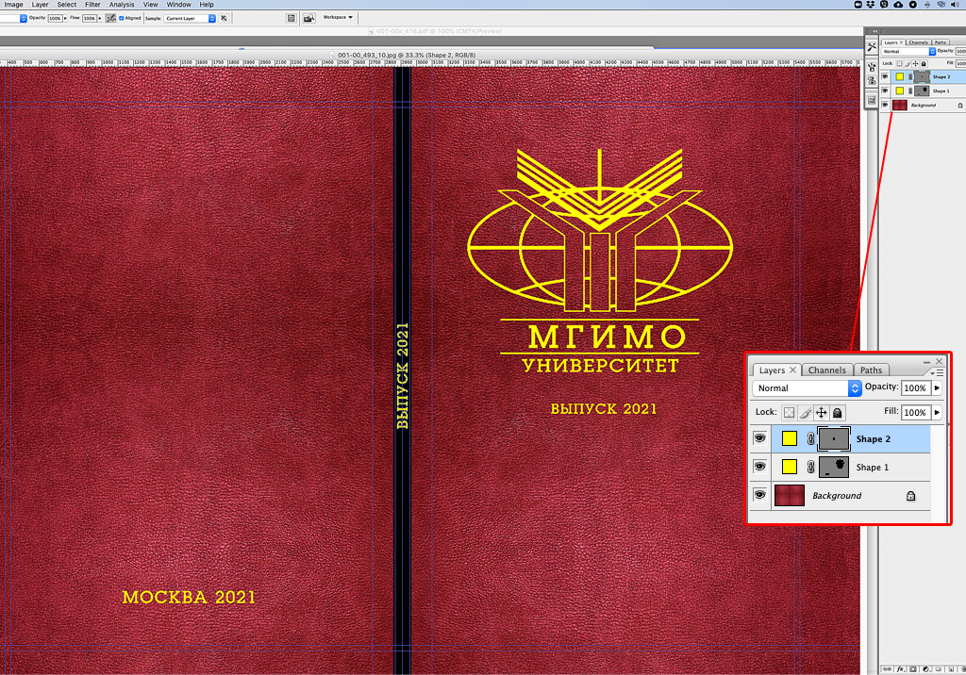Open the crossed-tools icon in the panel dock
The image size is (966, 675).
click(872, 47)
